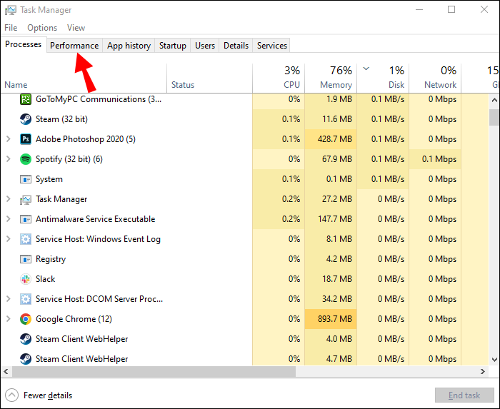Select the green Spotify process icon
500x409 pixels.
click(x=26, y=159)
